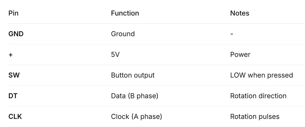Select the CLK pin cell
This screenshot has width=305, height=127.
(x=15, y=117)
